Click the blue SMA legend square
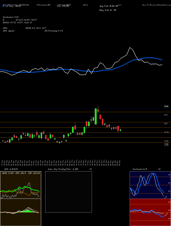This screenshot has height=226, width=171. click(4, 5)
